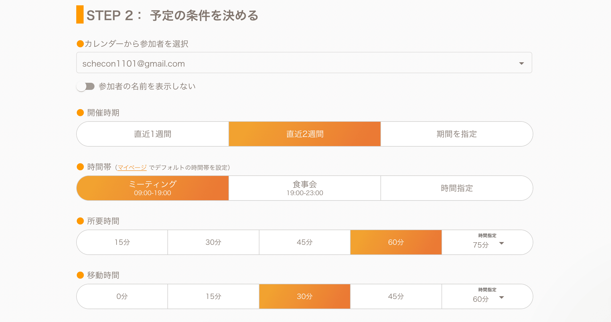The height and width of the screenshot is (322, 611).
Task: Click dropdown arrow in participant selector
Action: point(521,63)
